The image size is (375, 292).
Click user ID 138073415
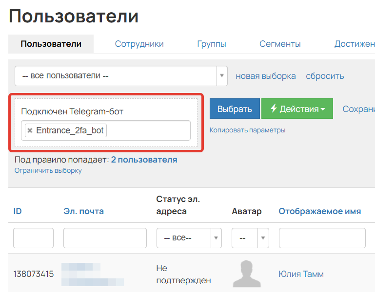[x=34, y=274]
